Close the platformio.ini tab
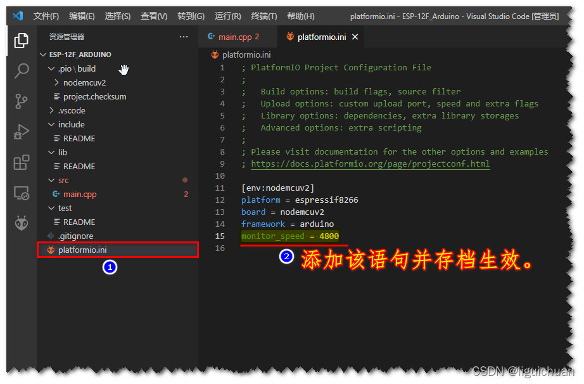Viewport: 584px width, 384px height. pyautogui.click(x=355, y=37)
